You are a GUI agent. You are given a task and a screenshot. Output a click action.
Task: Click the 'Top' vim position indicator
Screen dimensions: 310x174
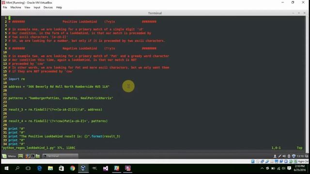[299, 148]
